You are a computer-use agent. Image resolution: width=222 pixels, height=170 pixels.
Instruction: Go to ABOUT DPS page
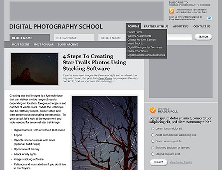coord(180,26)
